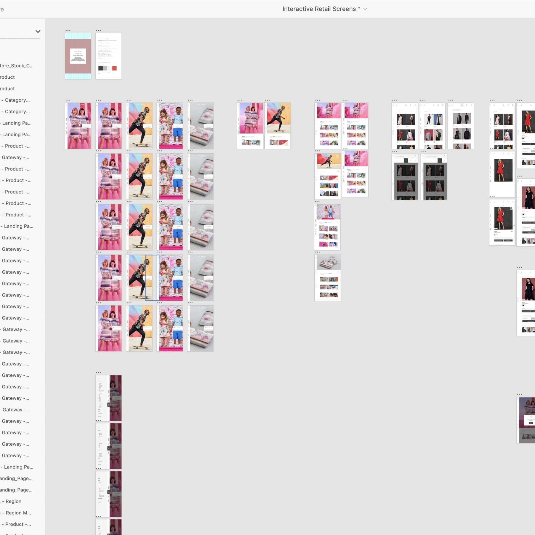Select the skateboarder header artboard with a single tile row
535x535 pixels.
click(277, 126)
